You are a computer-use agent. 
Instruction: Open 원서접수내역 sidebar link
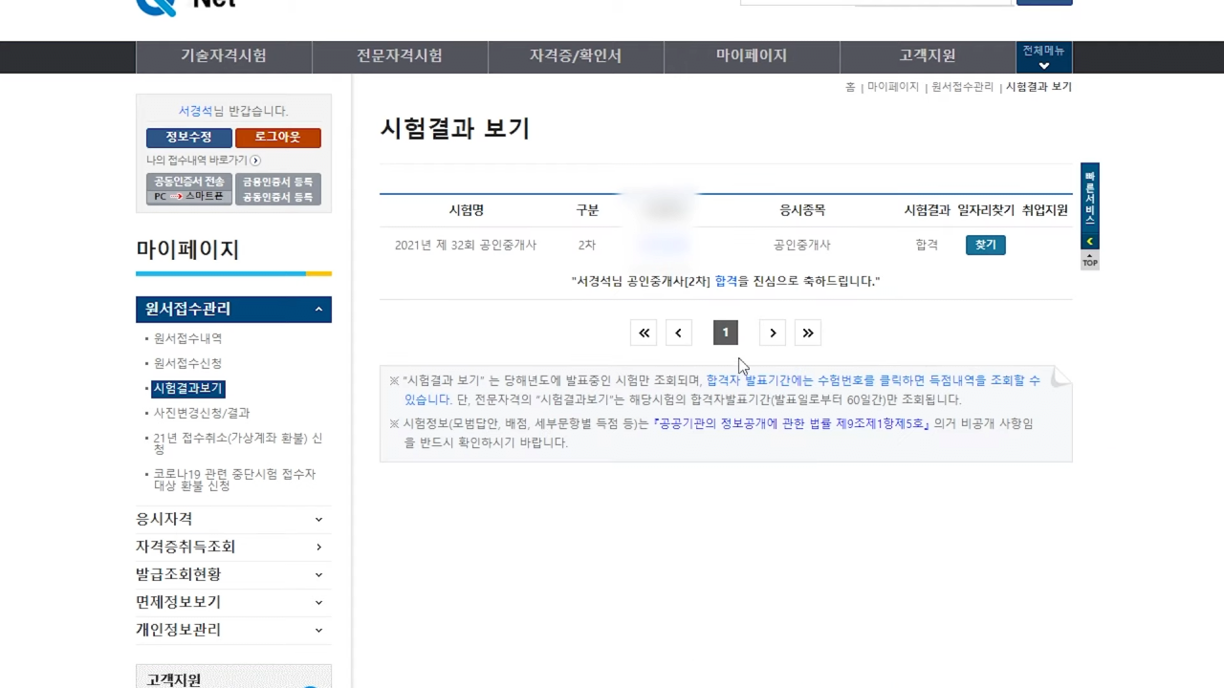click(187, 338)
